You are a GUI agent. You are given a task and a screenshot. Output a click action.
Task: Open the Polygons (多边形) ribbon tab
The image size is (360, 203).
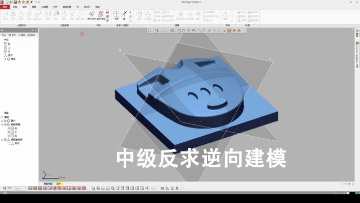[87, 7]
